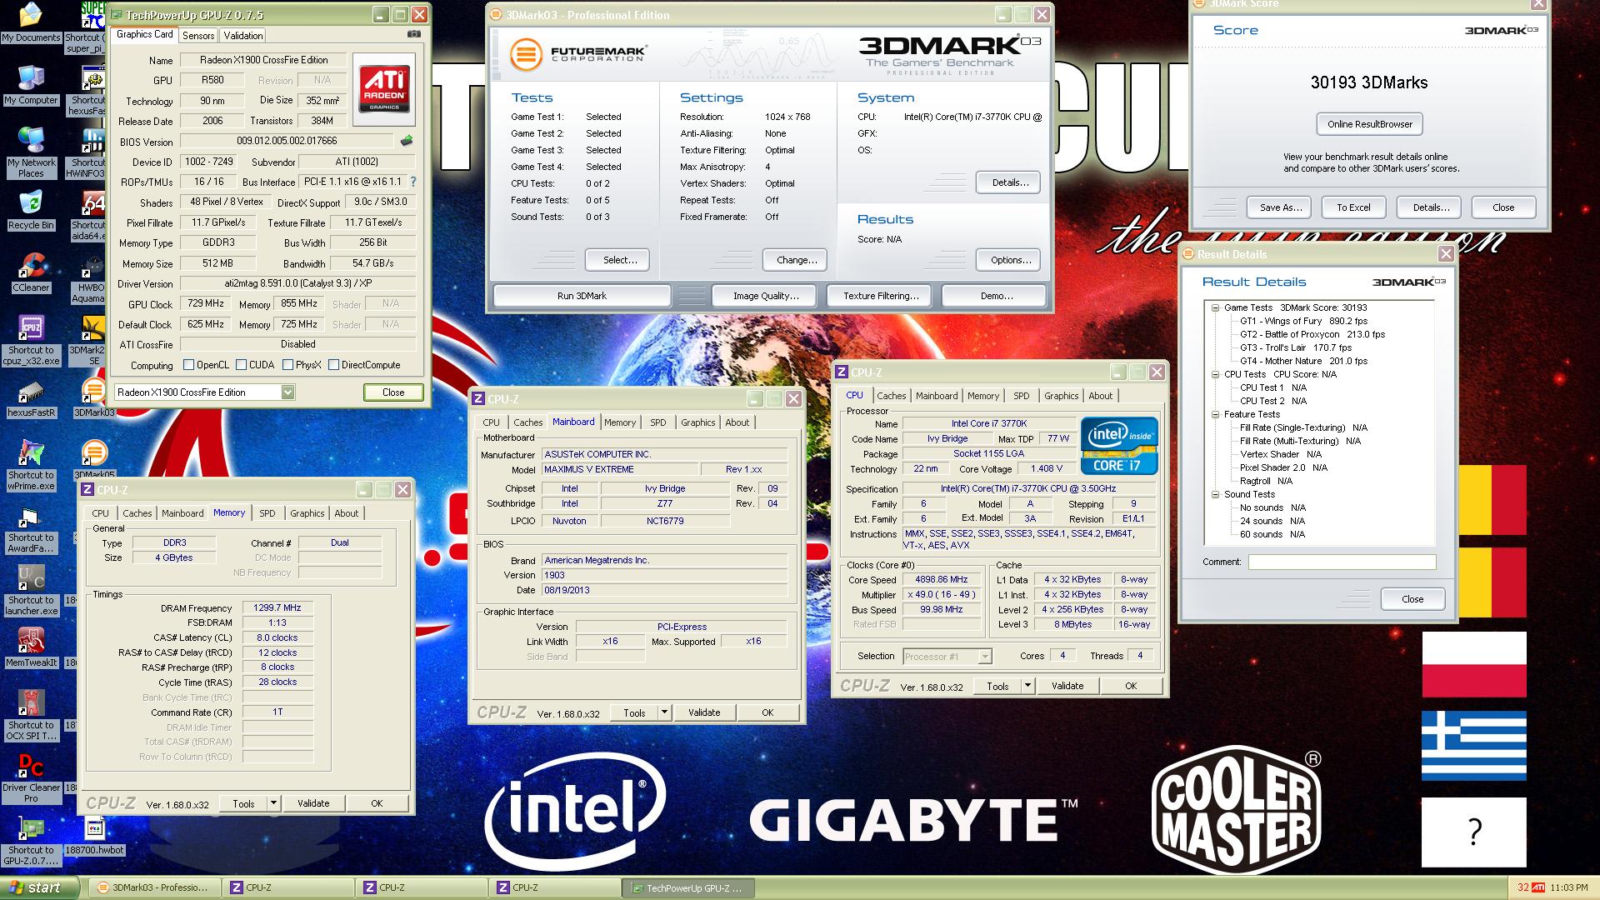
Task: Click the Comment field in Result Details
Action: click(x=1342, y=562)
